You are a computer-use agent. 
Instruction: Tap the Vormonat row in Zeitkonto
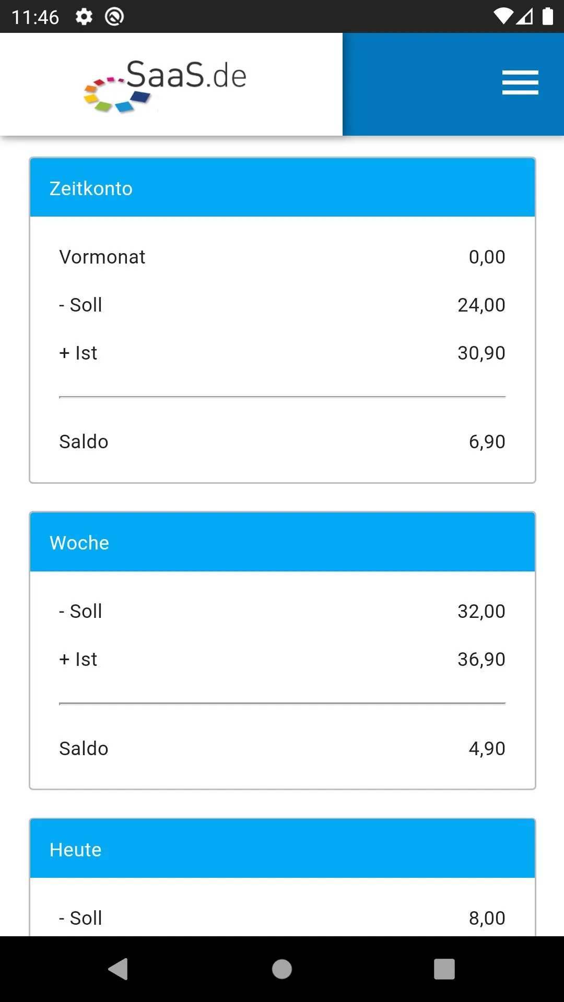283,257
